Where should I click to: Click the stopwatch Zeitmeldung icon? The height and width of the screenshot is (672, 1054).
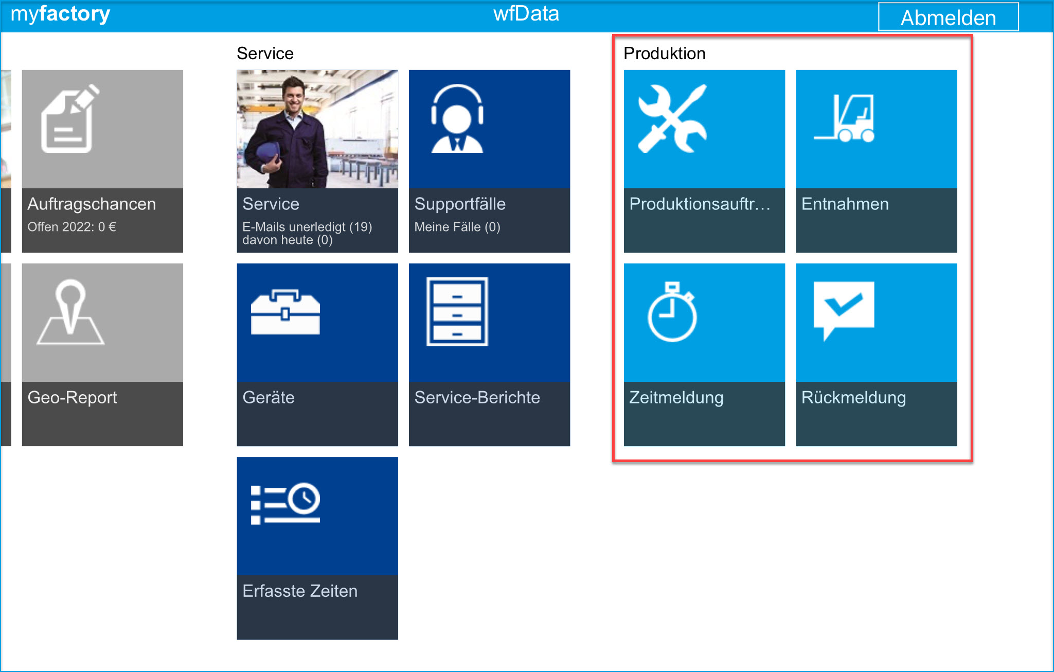[672, 312]
